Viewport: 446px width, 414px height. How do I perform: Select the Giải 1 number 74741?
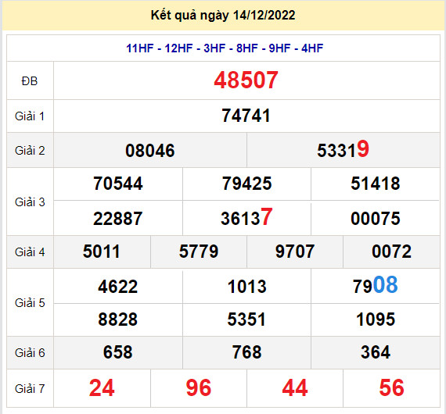[246, 116]
